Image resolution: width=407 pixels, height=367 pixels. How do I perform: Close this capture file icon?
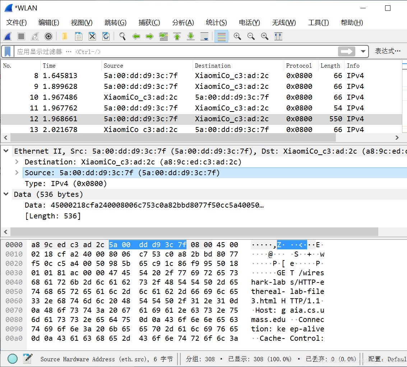click(92, 36)
